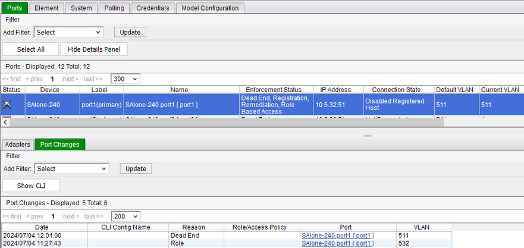Open the Add Filter dropdown in Port Changes panel
Screen dimensions: 524x248
[x=71, y=169]
